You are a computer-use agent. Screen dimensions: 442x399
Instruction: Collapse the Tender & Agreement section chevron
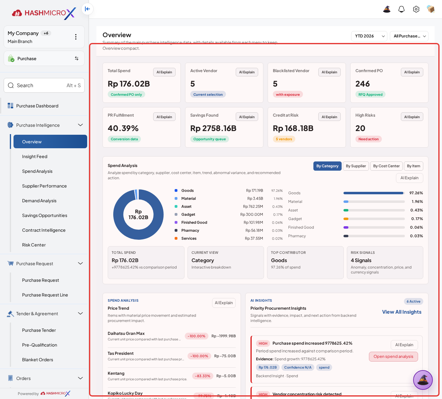click(x=80, y=313)
